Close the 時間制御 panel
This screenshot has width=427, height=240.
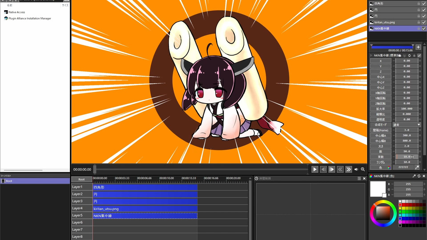(364, 179)
